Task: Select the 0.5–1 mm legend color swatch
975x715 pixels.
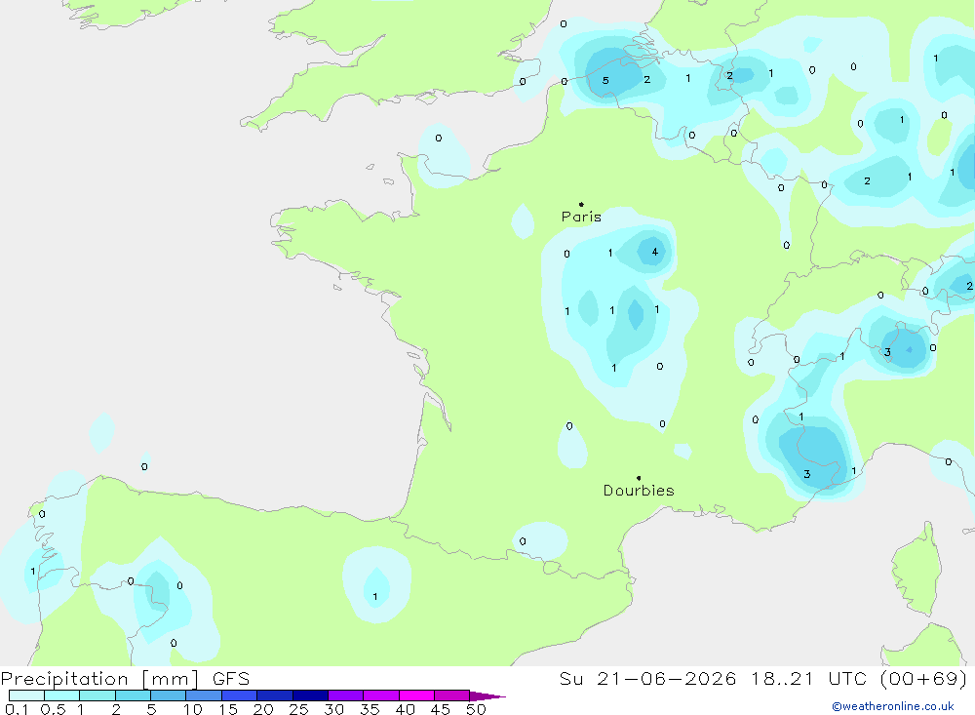Action: point(62,695)
